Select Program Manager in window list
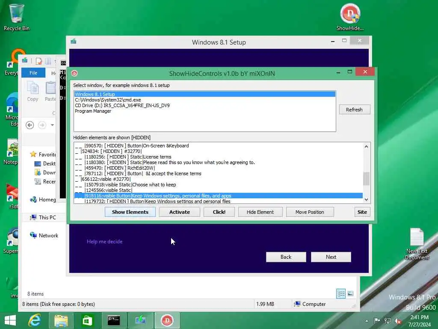This screenshot has width=438, height=329. pyautogui.click(x=205, y=111)
